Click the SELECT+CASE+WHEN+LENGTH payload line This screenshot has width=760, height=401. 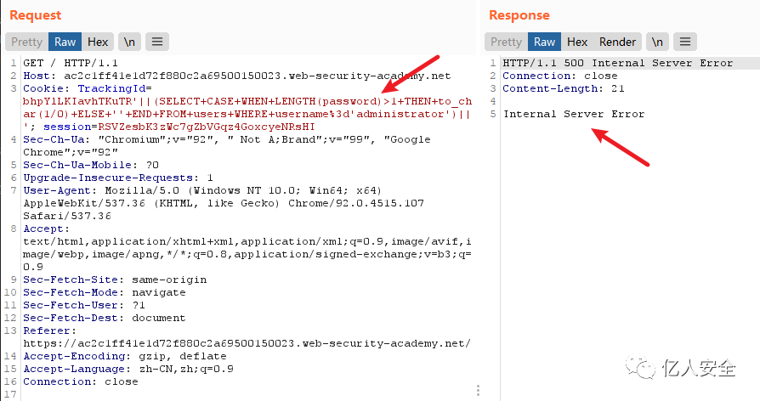click(247, 101)
